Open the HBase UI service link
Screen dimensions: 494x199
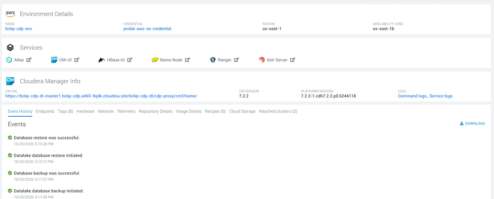[116, 60]
